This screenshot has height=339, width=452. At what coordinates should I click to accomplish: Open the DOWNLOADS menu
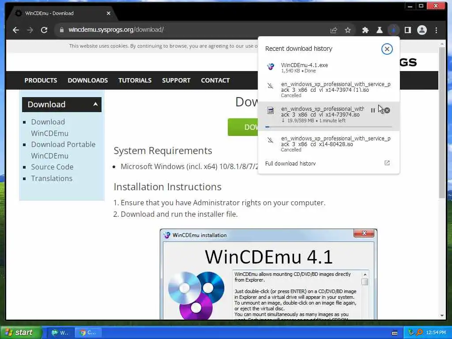(x=88, y=80)
